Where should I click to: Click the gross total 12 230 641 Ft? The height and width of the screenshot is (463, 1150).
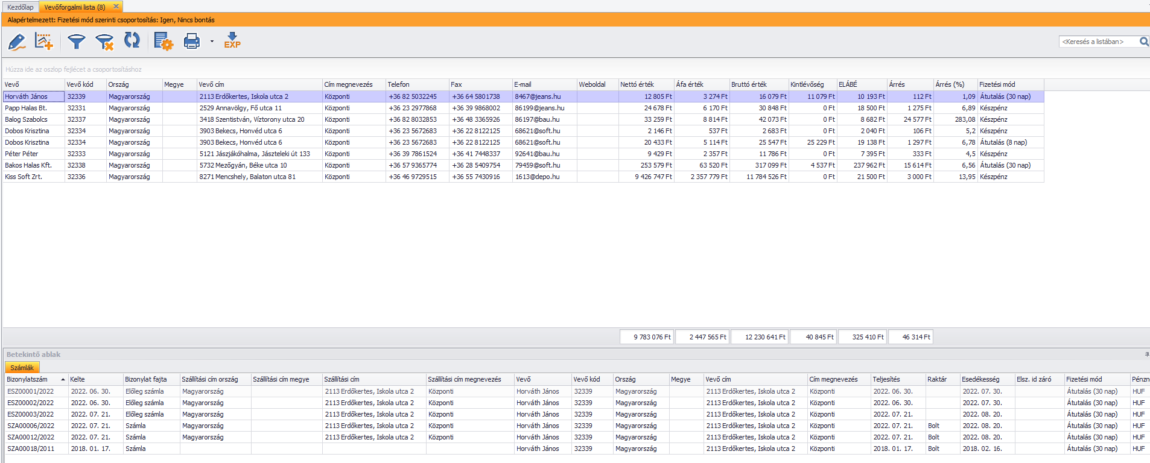click(x=759, y=337)
